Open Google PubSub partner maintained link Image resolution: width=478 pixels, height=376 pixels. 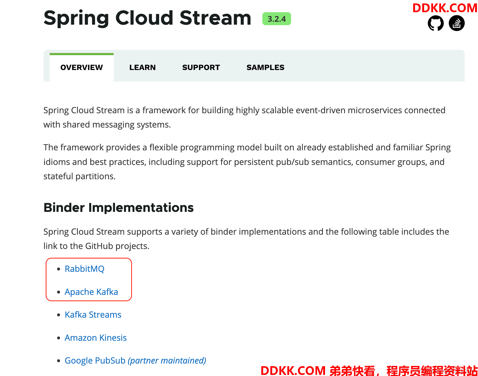click(135, 361)
